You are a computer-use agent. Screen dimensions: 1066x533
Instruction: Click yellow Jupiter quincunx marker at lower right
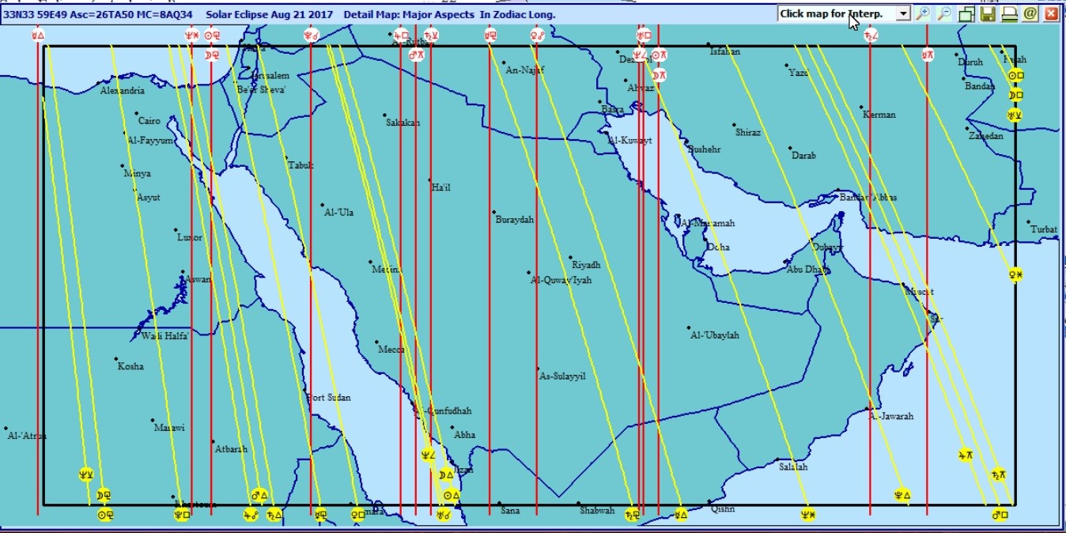coord(965,456)
